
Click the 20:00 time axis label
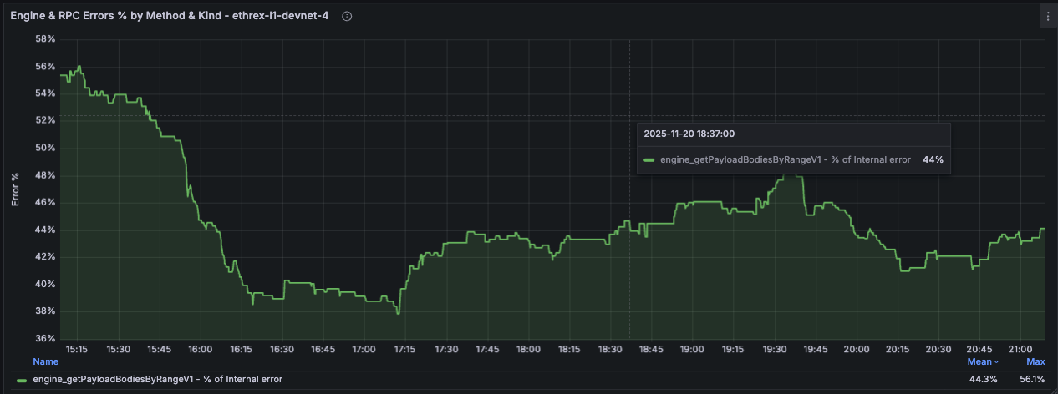(856, 349)
